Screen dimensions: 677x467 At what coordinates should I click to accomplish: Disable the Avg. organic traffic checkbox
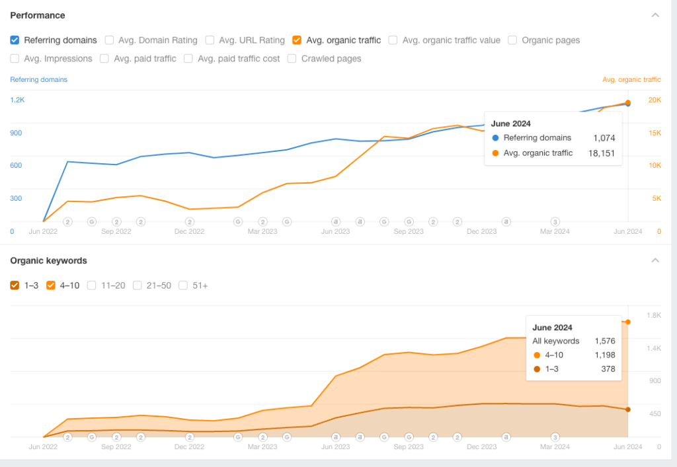tap(297, 40)
